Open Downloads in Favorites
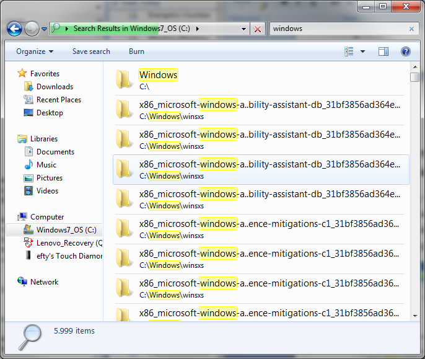Screen dimensions: 425x359 [55, 87]
